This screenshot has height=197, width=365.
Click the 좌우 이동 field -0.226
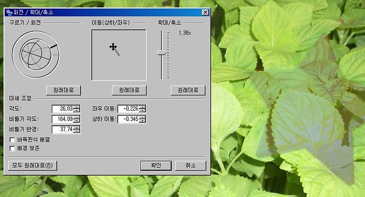(128, 109)
